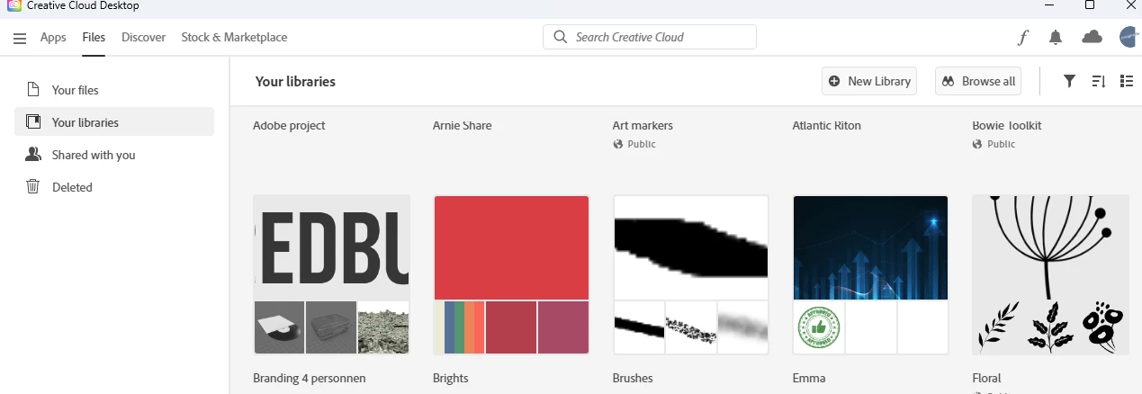Open the notifications bell icon

(1057, 37)
